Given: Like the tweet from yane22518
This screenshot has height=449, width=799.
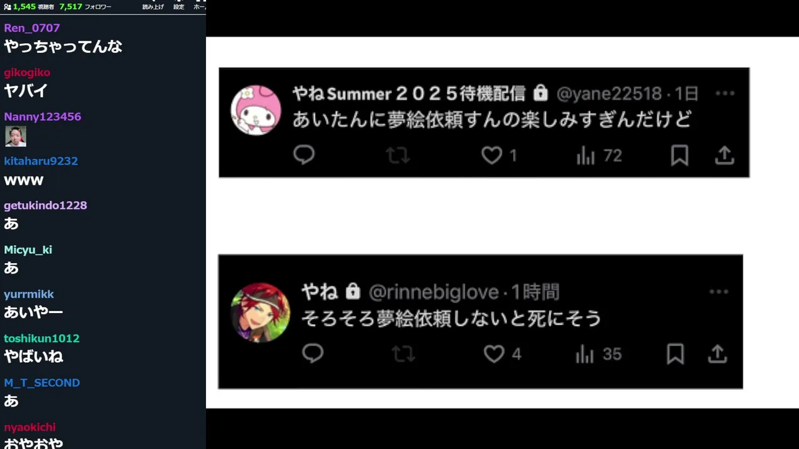Looking at the screenshot, I should pyautogui.click(x=492, y=155).
